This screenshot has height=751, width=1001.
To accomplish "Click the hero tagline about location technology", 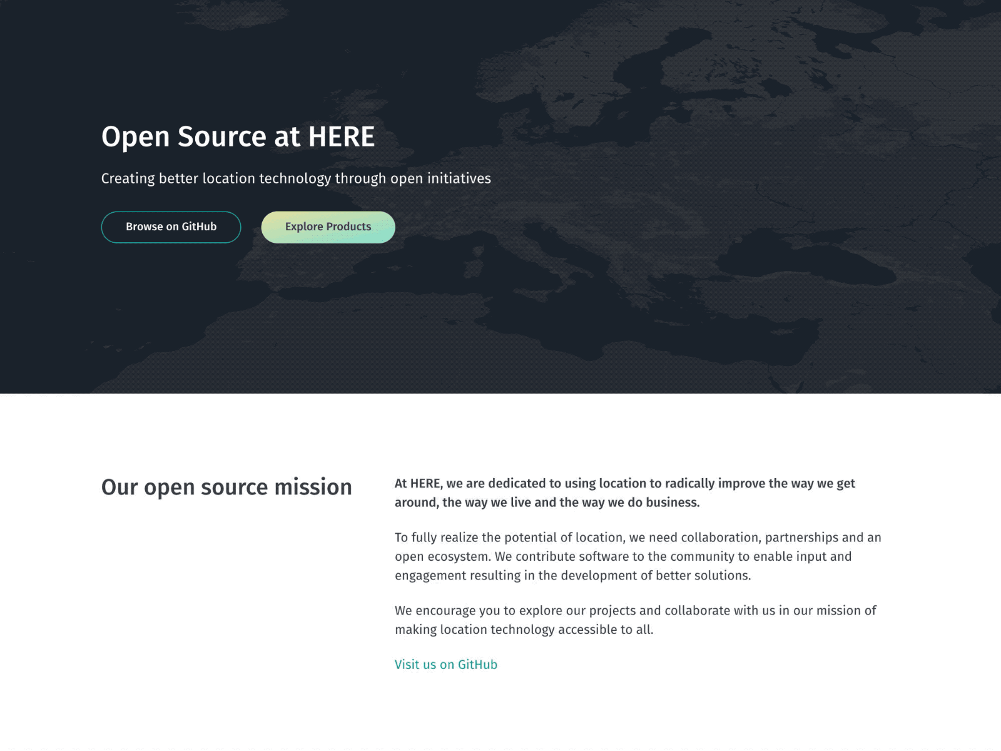I will coord(296,178).
